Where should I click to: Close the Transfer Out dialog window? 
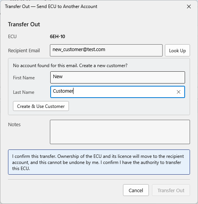pos(189,6)
